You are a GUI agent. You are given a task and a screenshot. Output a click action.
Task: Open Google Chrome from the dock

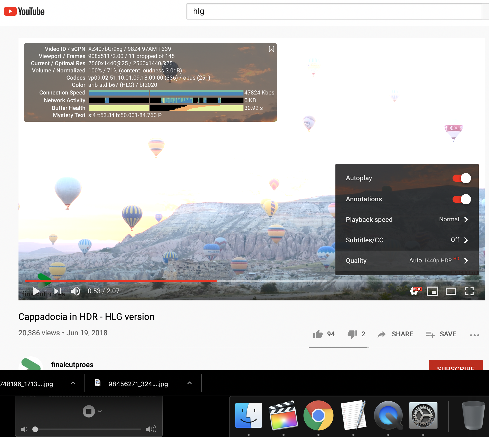pos(318,415)
